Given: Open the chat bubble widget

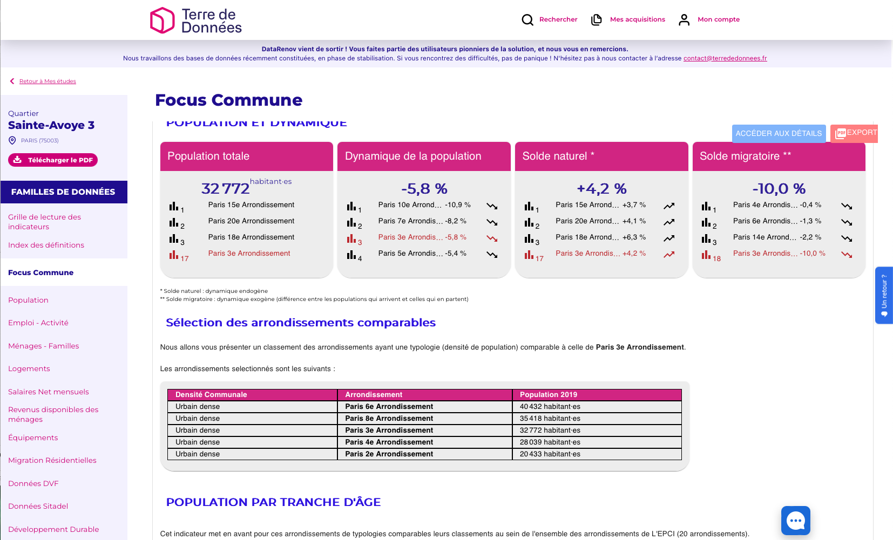Looking at the screenshot, I should [795, 520].
